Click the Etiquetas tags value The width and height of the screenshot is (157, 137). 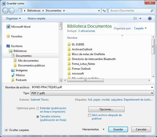[120, 100]
